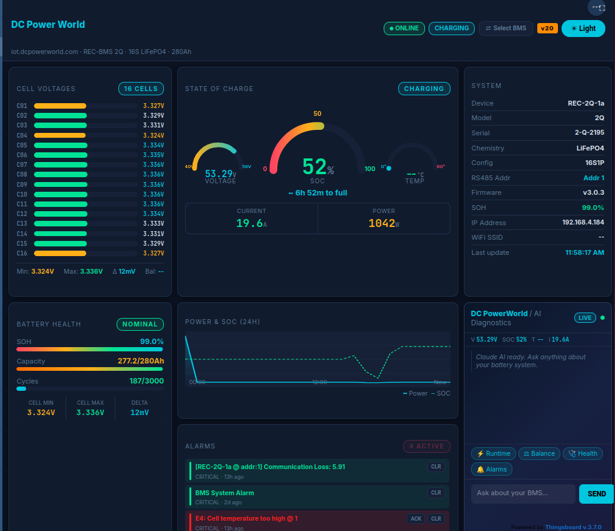Click the Claude AI ready message
The height and width of the screenshot is (531, 615).
tap(530, 361)
